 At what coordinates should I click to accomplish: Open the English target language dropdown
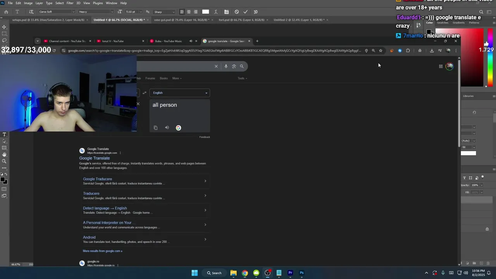tap(180, 93)
